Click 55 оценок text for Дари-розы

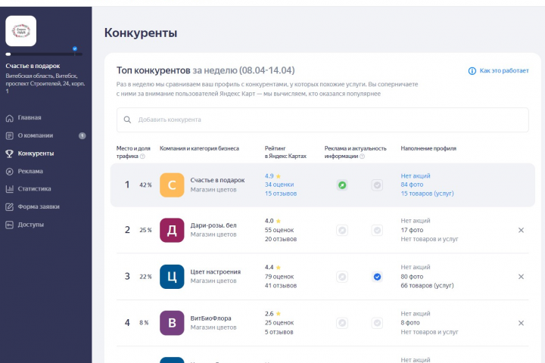[x=279, y=230]
